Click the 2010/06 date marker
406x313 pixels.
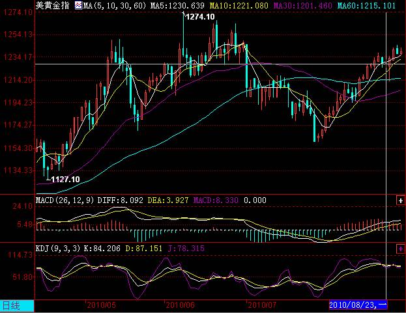coord(181,305)
